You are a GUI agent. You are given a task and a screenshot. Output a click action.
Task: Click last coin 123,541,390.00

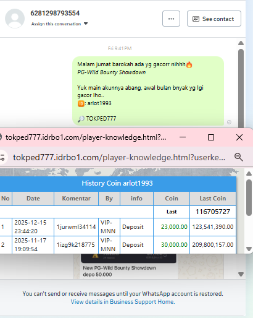tap(213, 227)
